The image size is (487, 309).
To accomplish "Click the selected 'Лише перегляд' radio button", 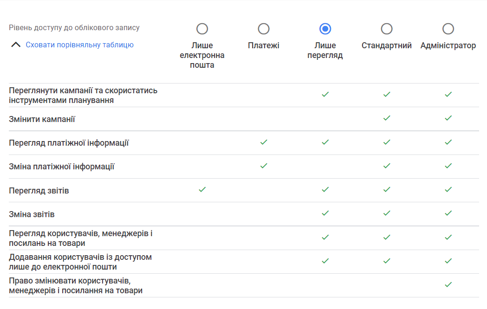I will [325, 29].
